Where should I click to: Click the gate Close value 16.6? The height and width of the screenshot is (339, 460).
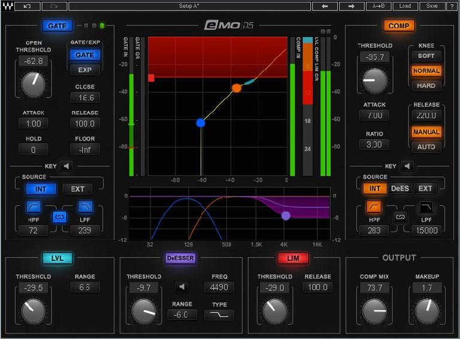[85, 98]
